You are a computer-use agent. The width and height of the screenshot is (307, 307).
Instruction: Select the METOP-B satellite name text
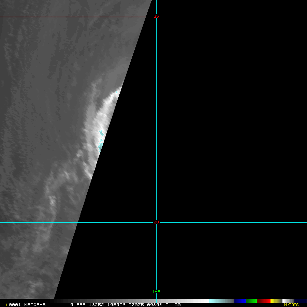click(x=35, y=305)
